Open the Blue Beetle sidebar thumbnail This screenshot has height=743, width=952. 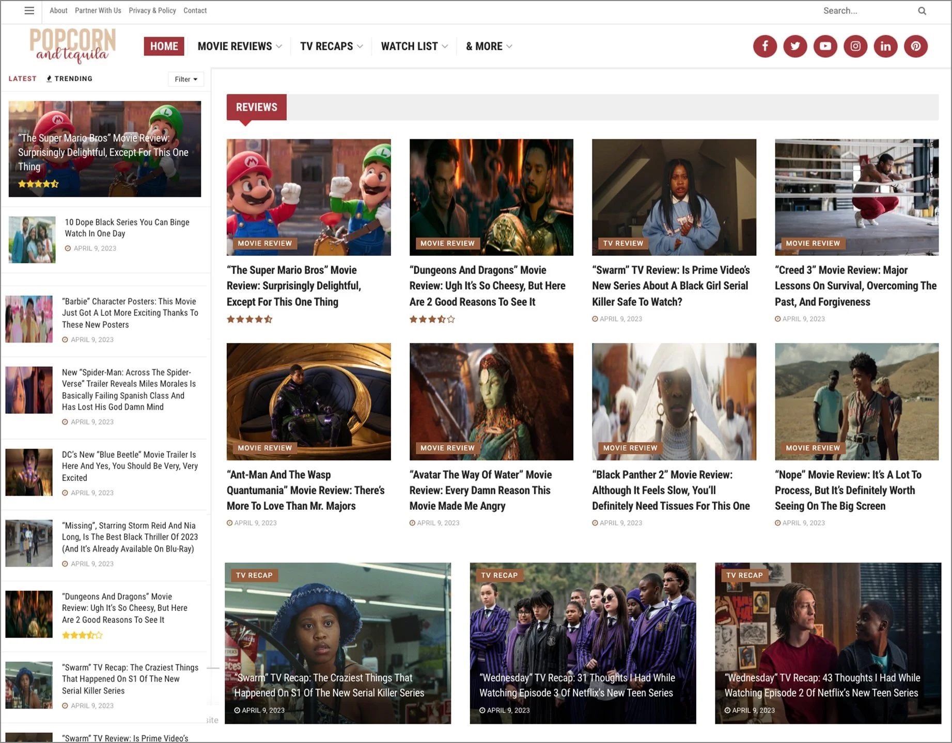[x=29, y=472]
